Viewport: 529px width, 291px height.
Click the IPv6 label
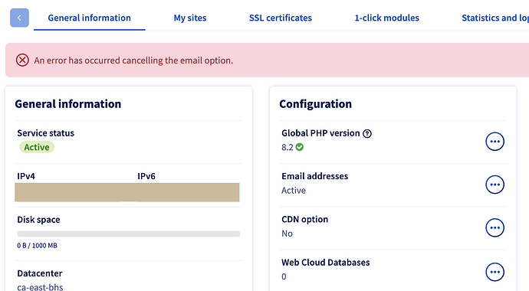146,176
